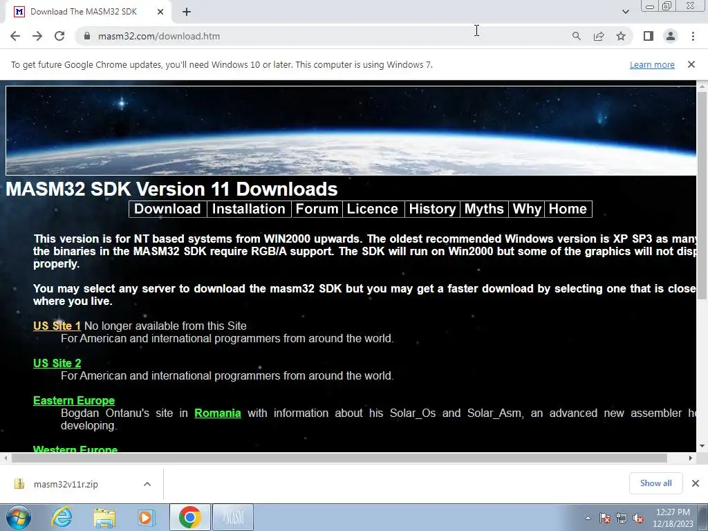Select the Download The MASM32 SDK tab
Screen dimensions: 708x531
(x=88, y=12)
